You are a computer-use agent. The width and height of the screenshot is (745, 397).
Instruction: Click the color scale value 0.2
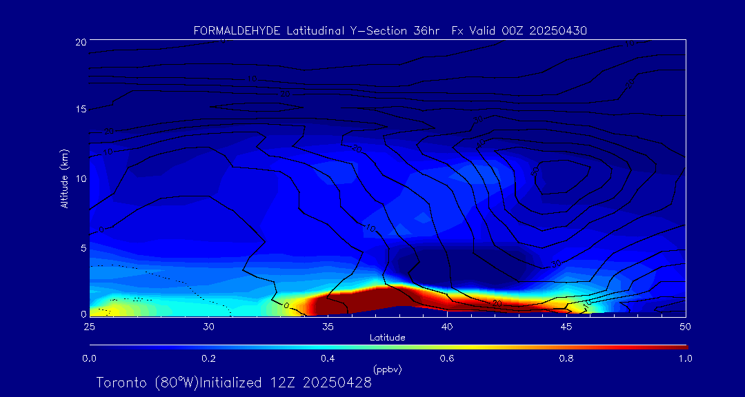(x=208, y=359)
